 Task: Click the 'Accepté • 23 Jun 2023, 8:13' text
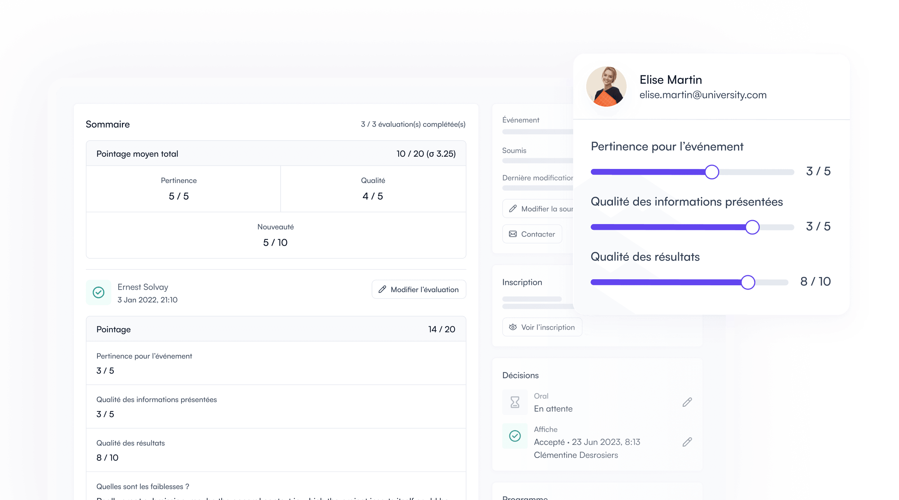point(587,442)
